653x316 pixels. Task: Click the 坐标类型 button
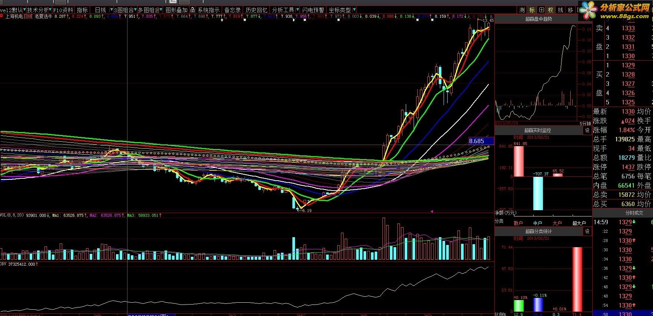(x=340, y=10)
